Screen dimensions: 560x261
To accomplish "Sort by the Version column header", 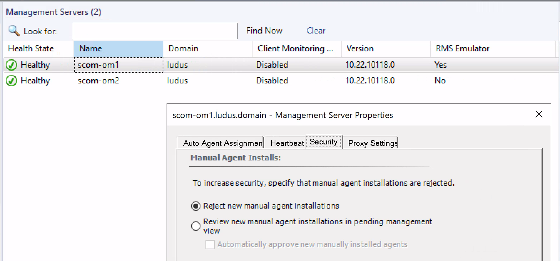I will pos(386,48).
